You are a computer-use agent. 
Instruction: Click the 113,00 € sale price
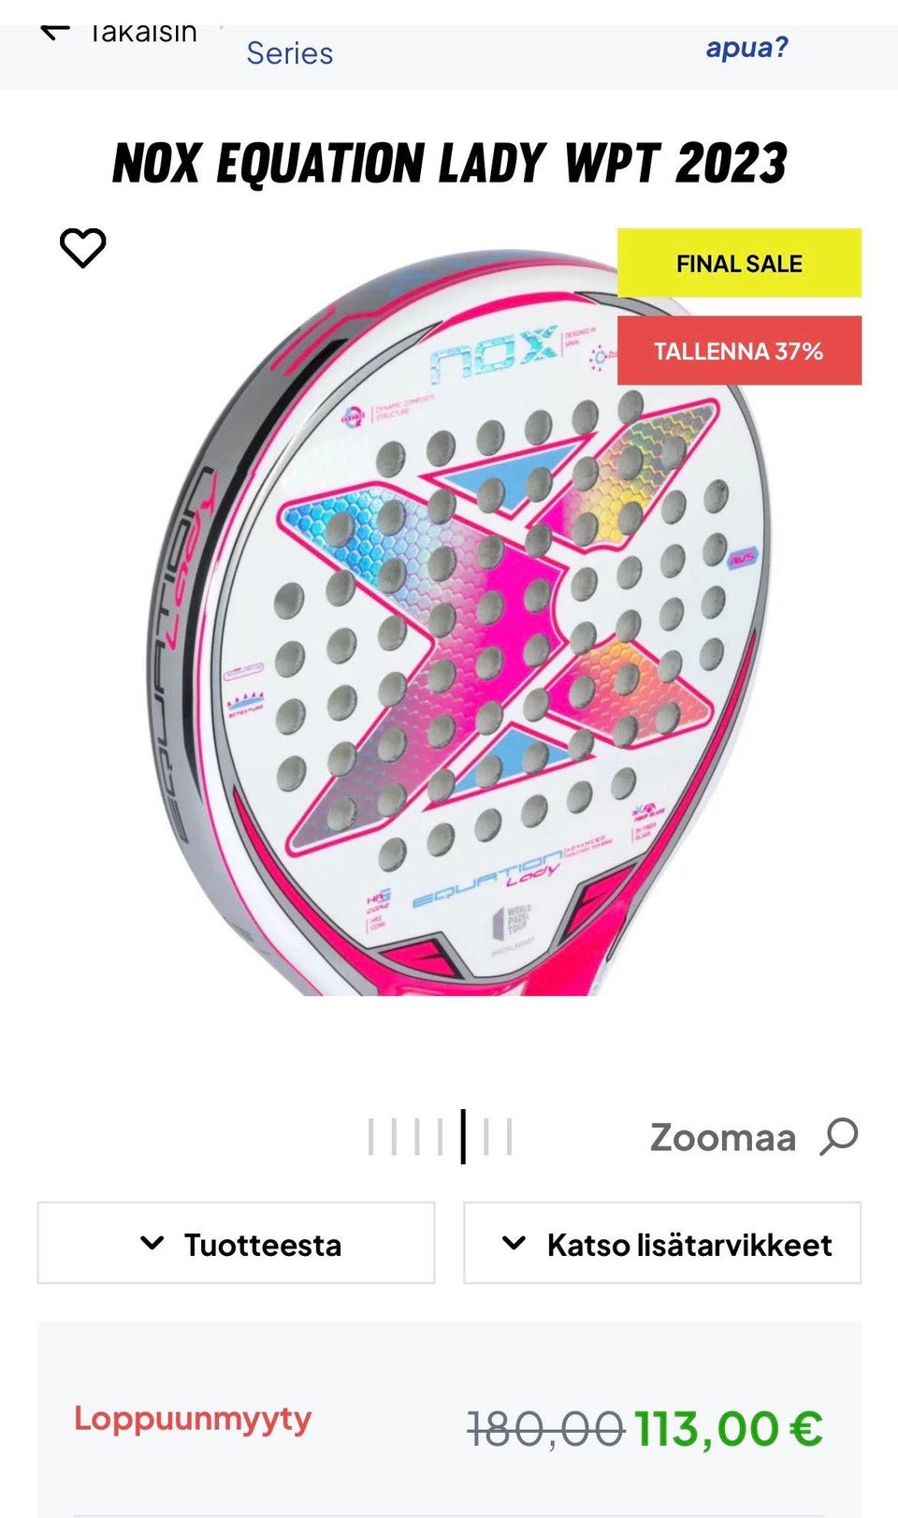pos(729,1429)
